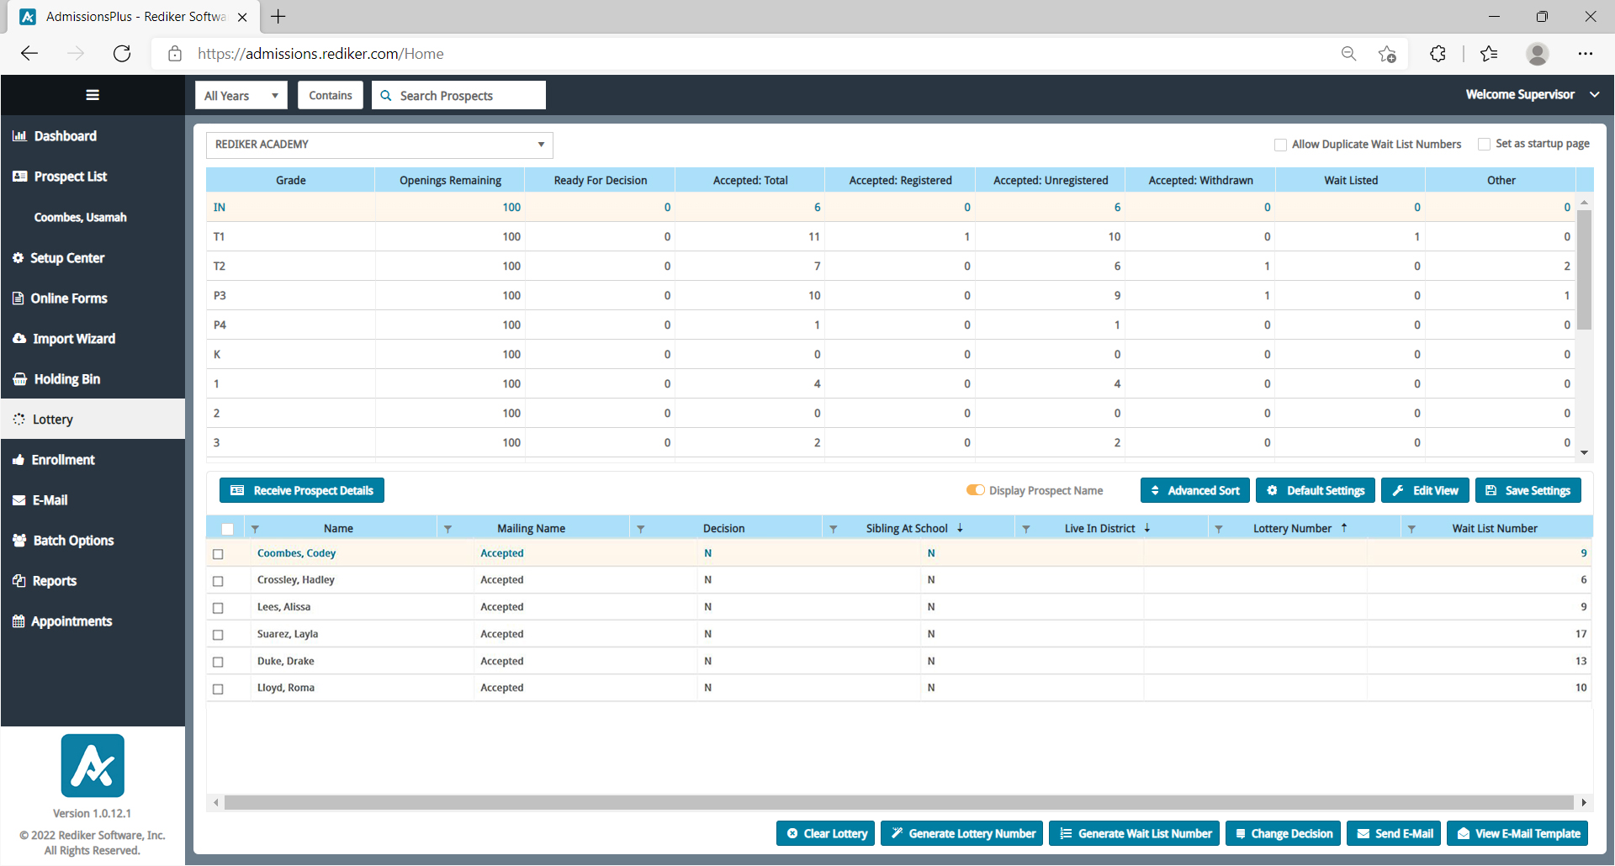Viewport: 1615px width, 866px height.
Task: Open the REDIKER ACADEMY school dropdown
Action: [x=379, y=145]
